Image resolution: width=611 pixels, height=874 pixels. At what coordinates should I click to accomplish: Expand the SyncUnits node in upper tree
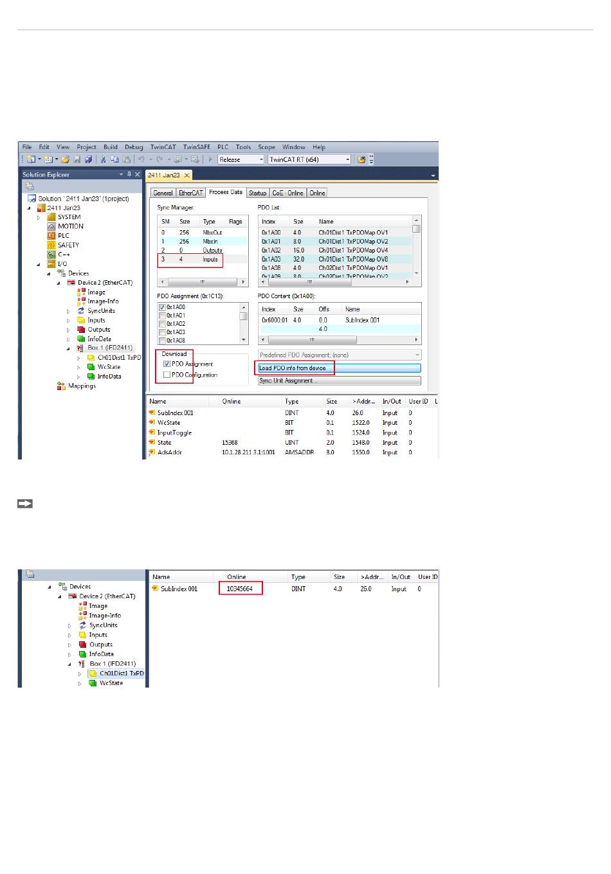69,311
